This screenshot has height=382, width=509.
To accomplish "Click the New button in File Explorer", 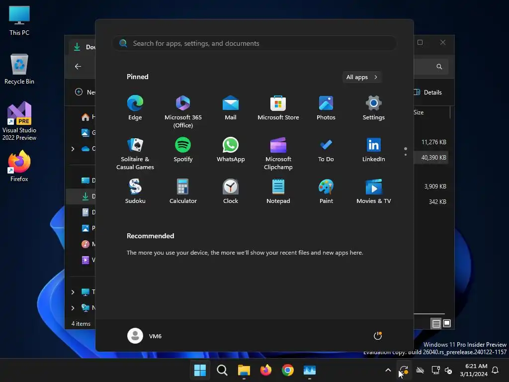I will pos(85,92).
